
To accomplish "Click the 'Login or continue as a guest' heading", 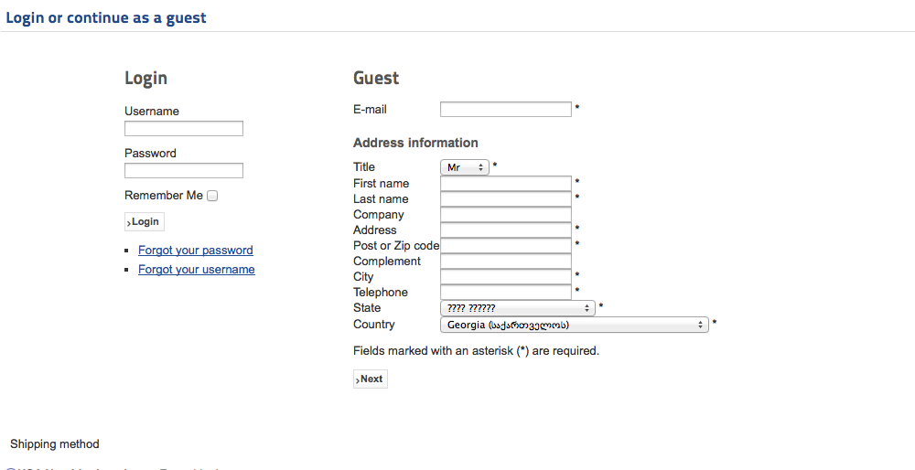I will 106,17.
